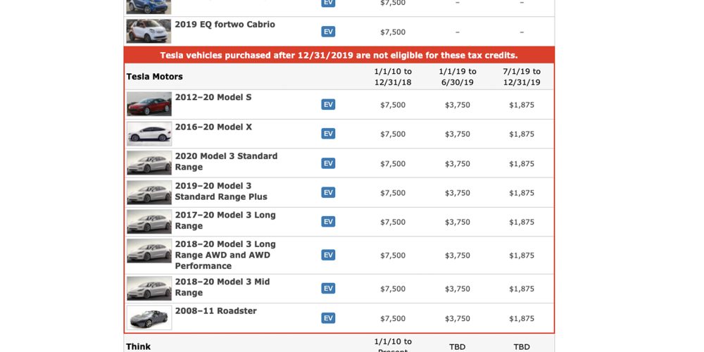
Task: Click the Tesla Motors section heading
Action: 154,77
